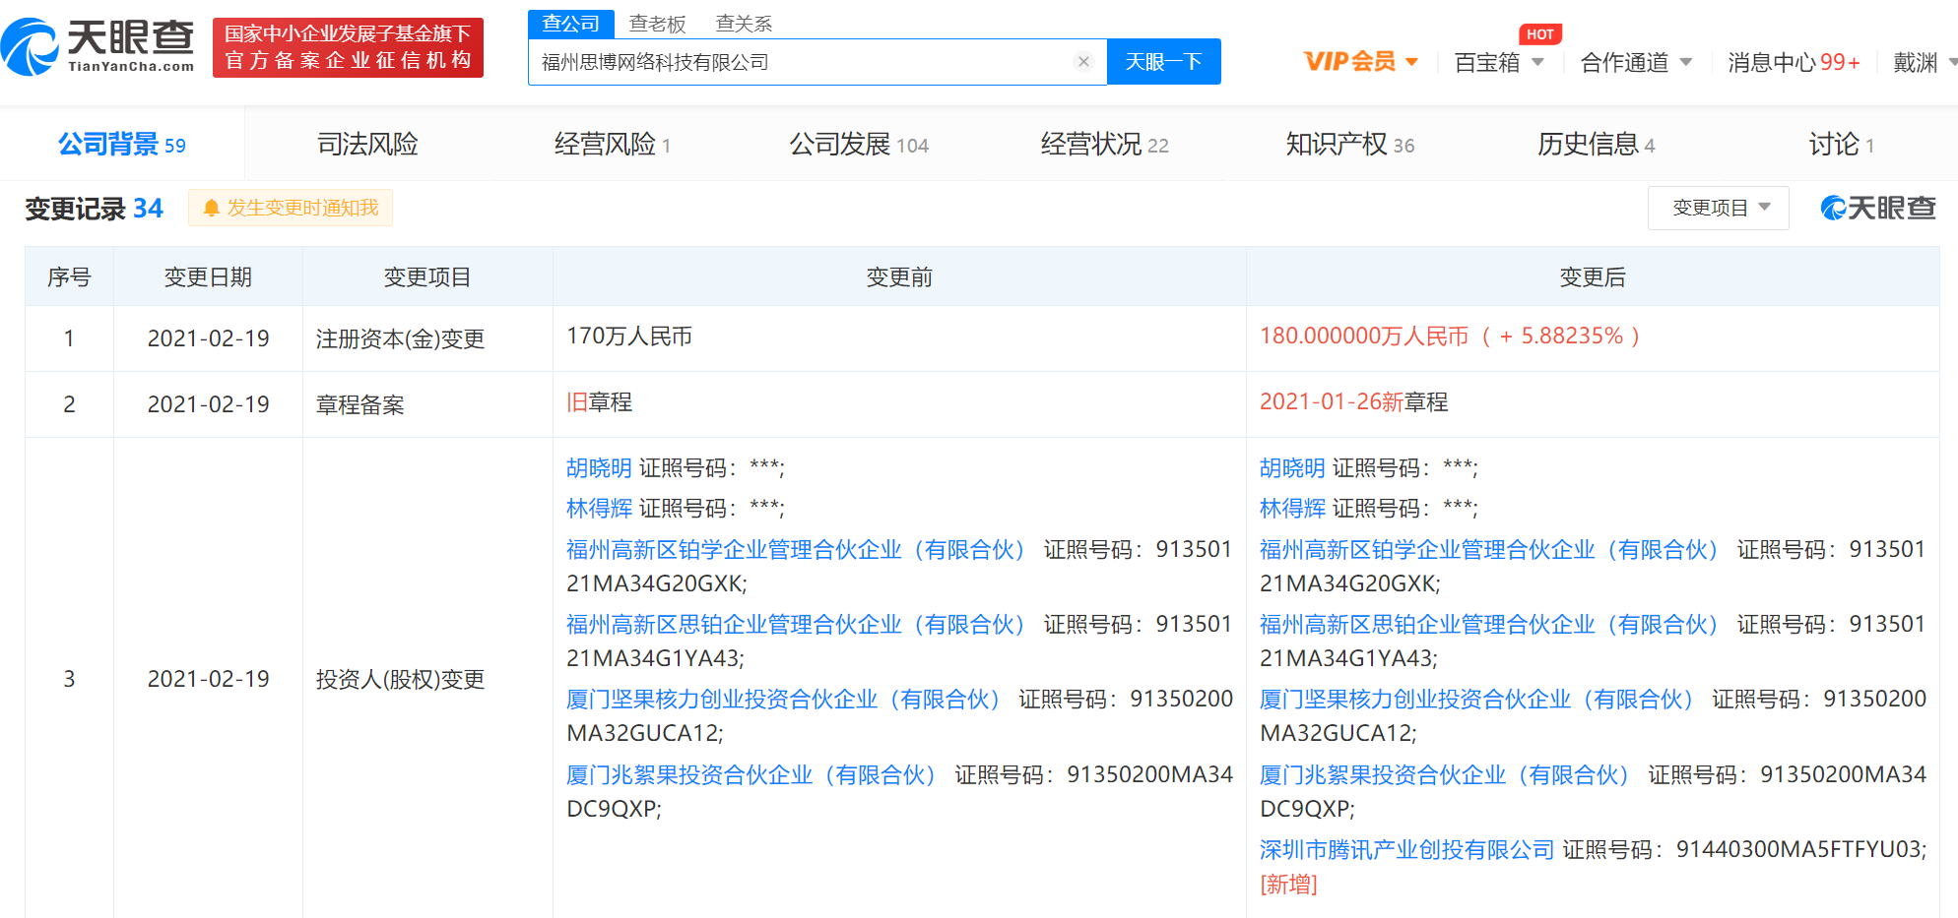Expand the 合作通道 dropdown

[x=1636, y=62]
